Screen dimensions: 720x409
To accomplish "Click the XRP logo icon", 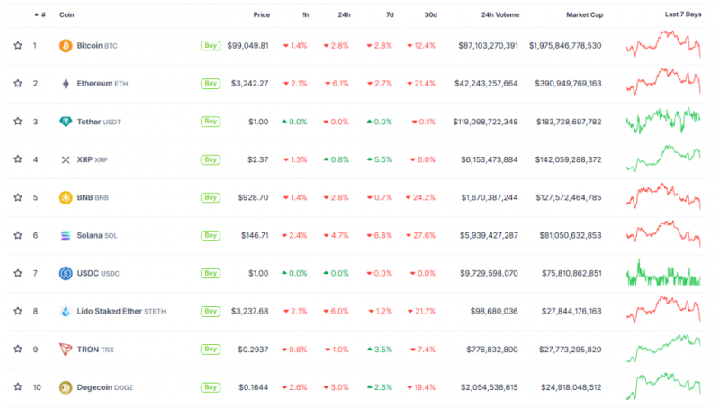I will point(66,159).
